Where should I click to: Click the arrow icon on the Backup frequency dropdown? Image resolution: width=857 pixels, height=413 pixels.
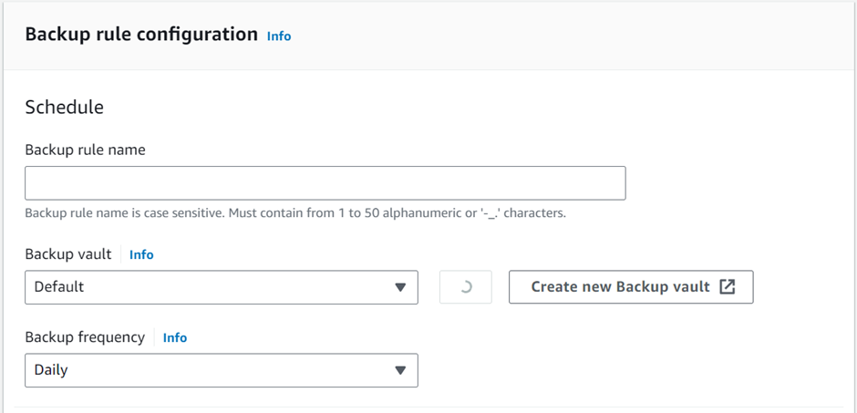point(399,370)
